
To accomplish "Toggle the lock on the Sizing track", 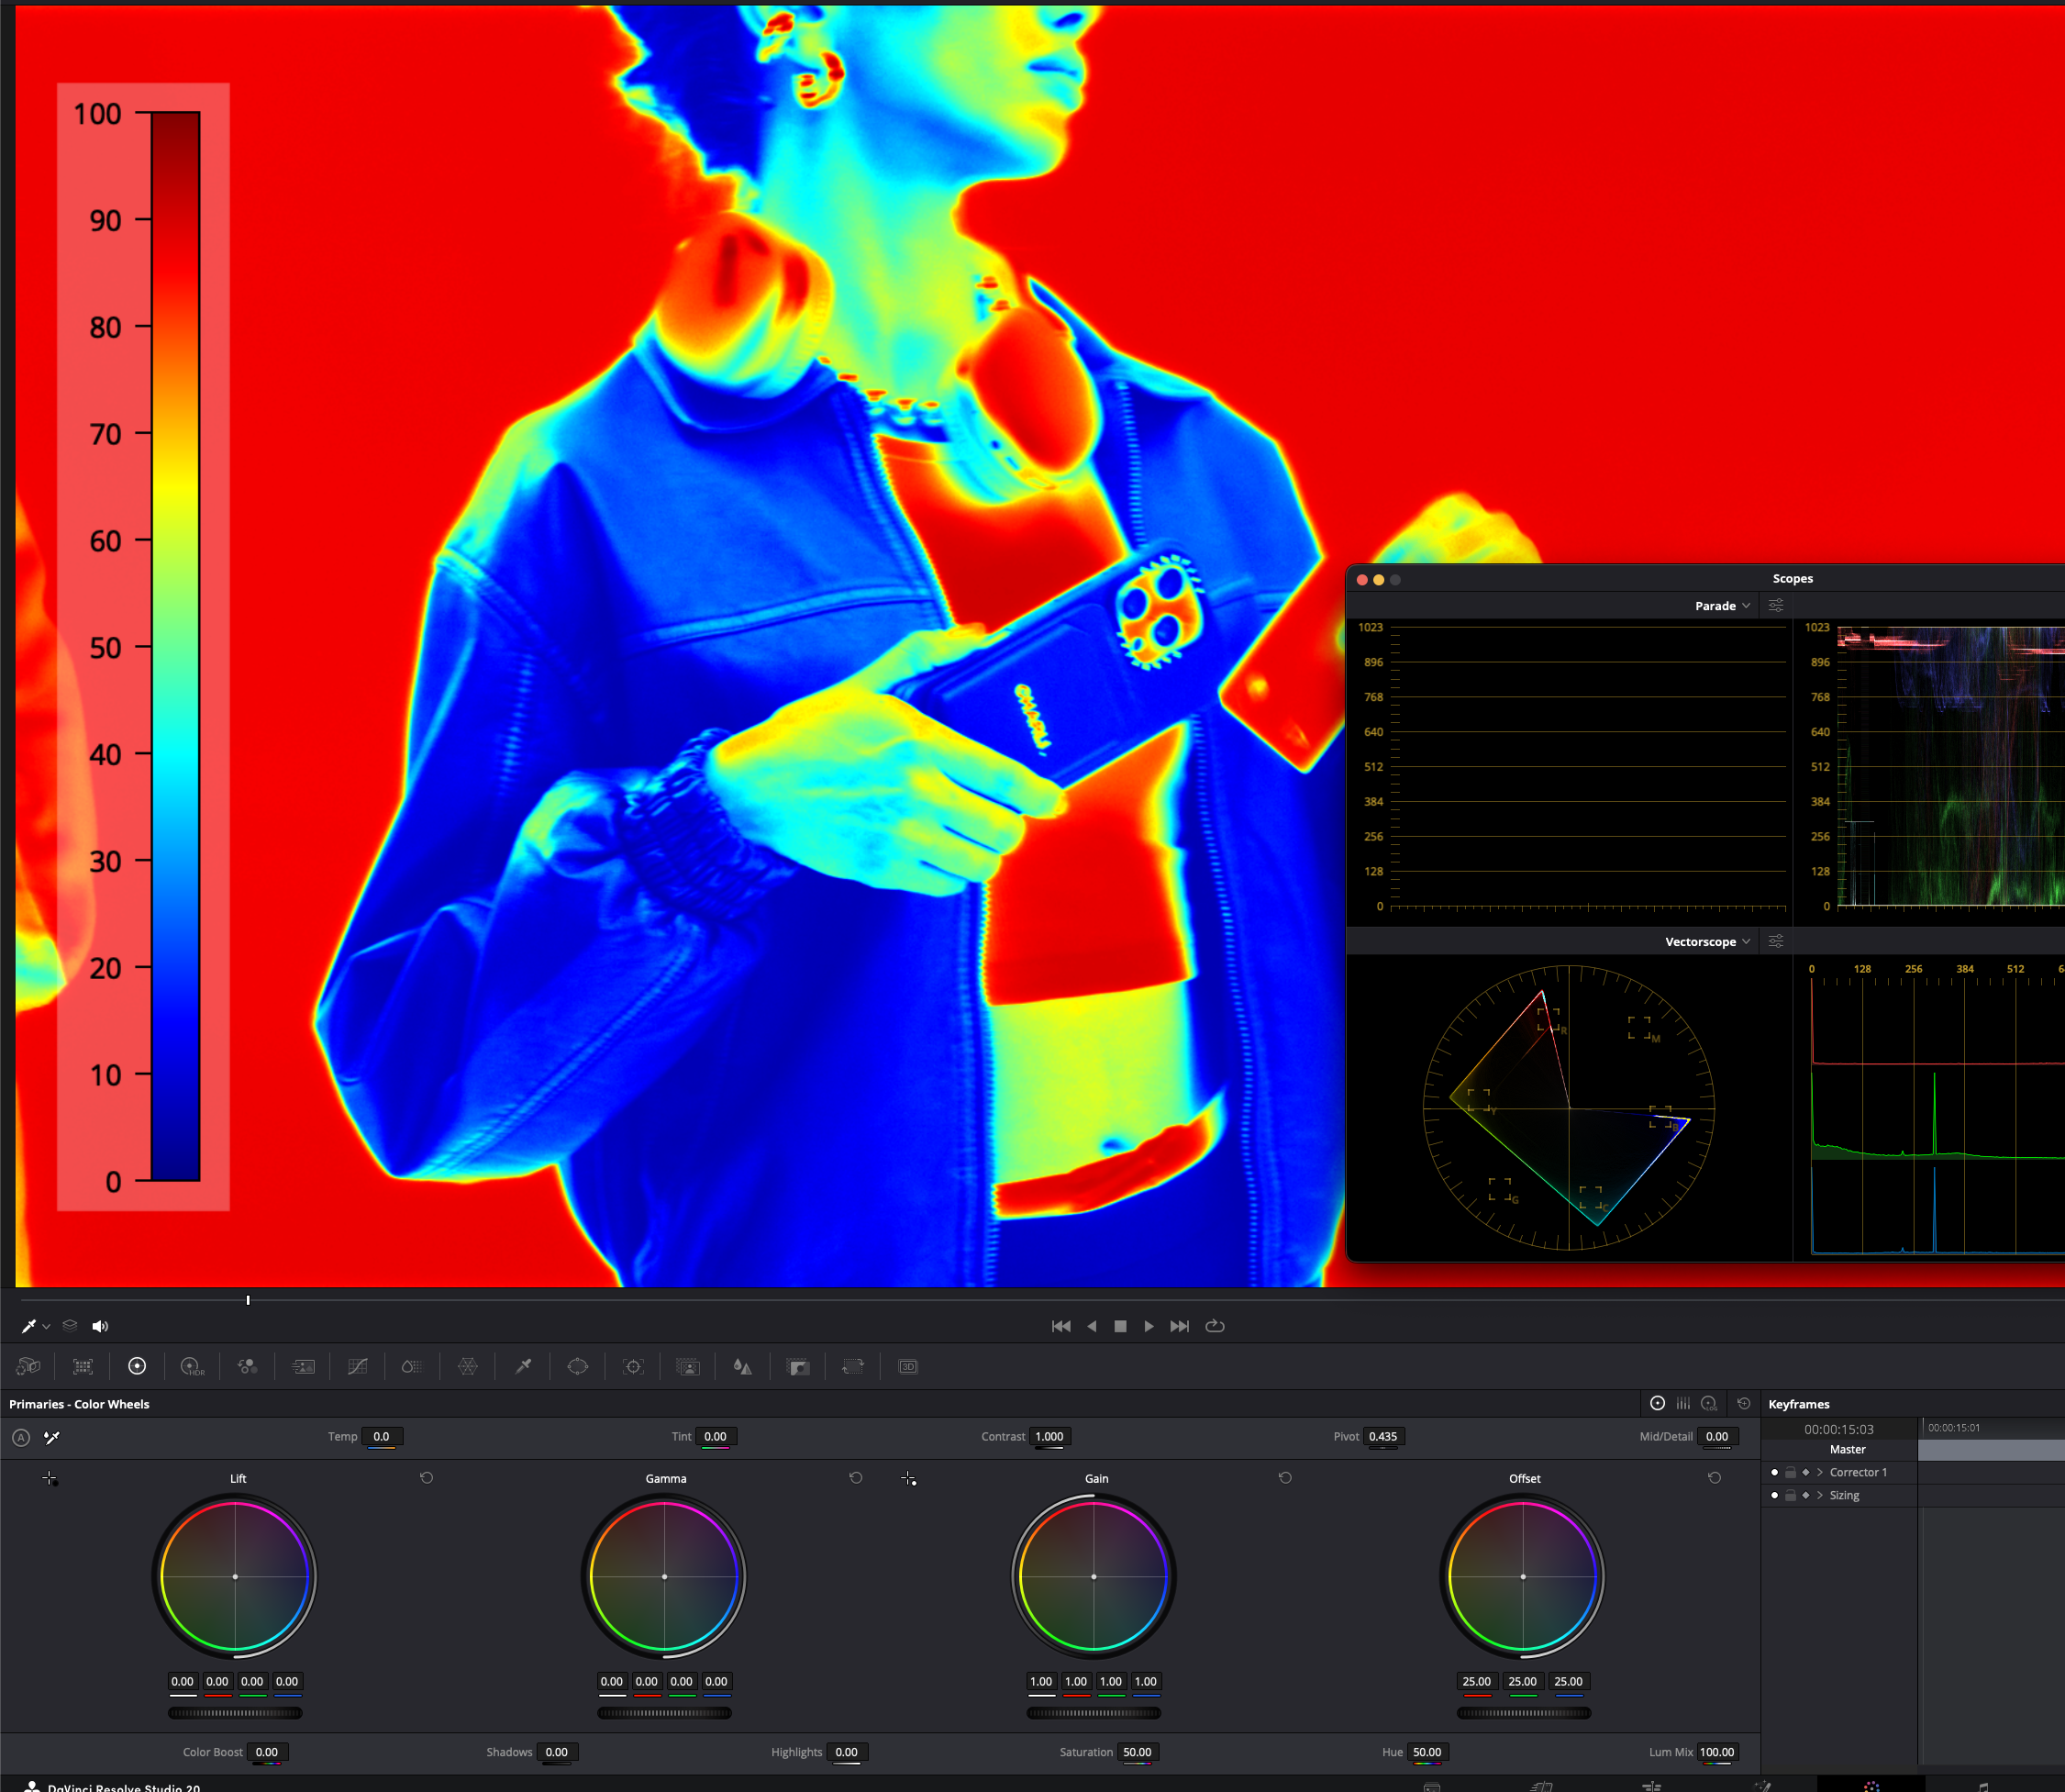I will 1790,1495.
